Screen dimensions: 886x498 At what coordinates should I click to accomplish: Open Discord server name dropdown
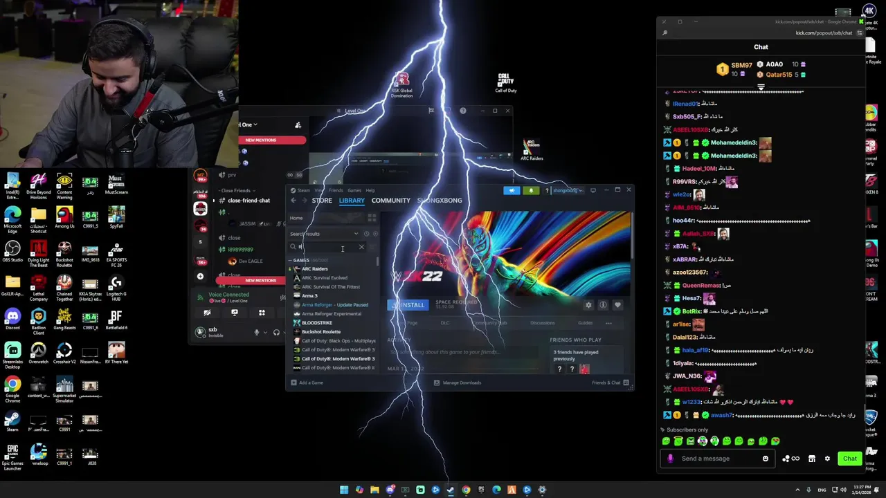[248, 124]
